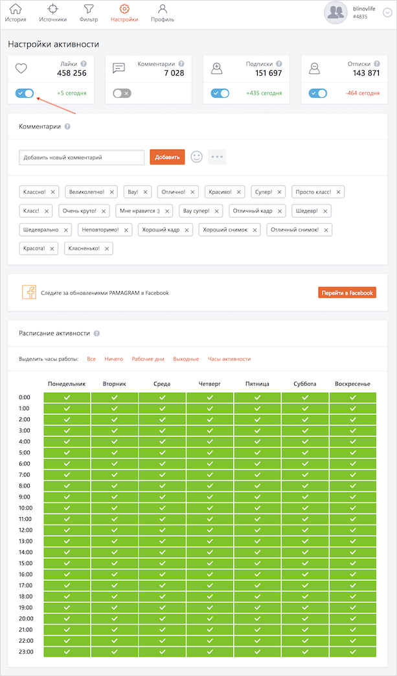Enable the Комментарии toggle switch
This screenshot has height=676, width=397.
tap(122, 93)
